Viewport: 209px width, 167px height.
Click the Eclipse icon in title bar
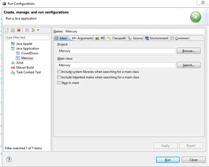point(4,4)
